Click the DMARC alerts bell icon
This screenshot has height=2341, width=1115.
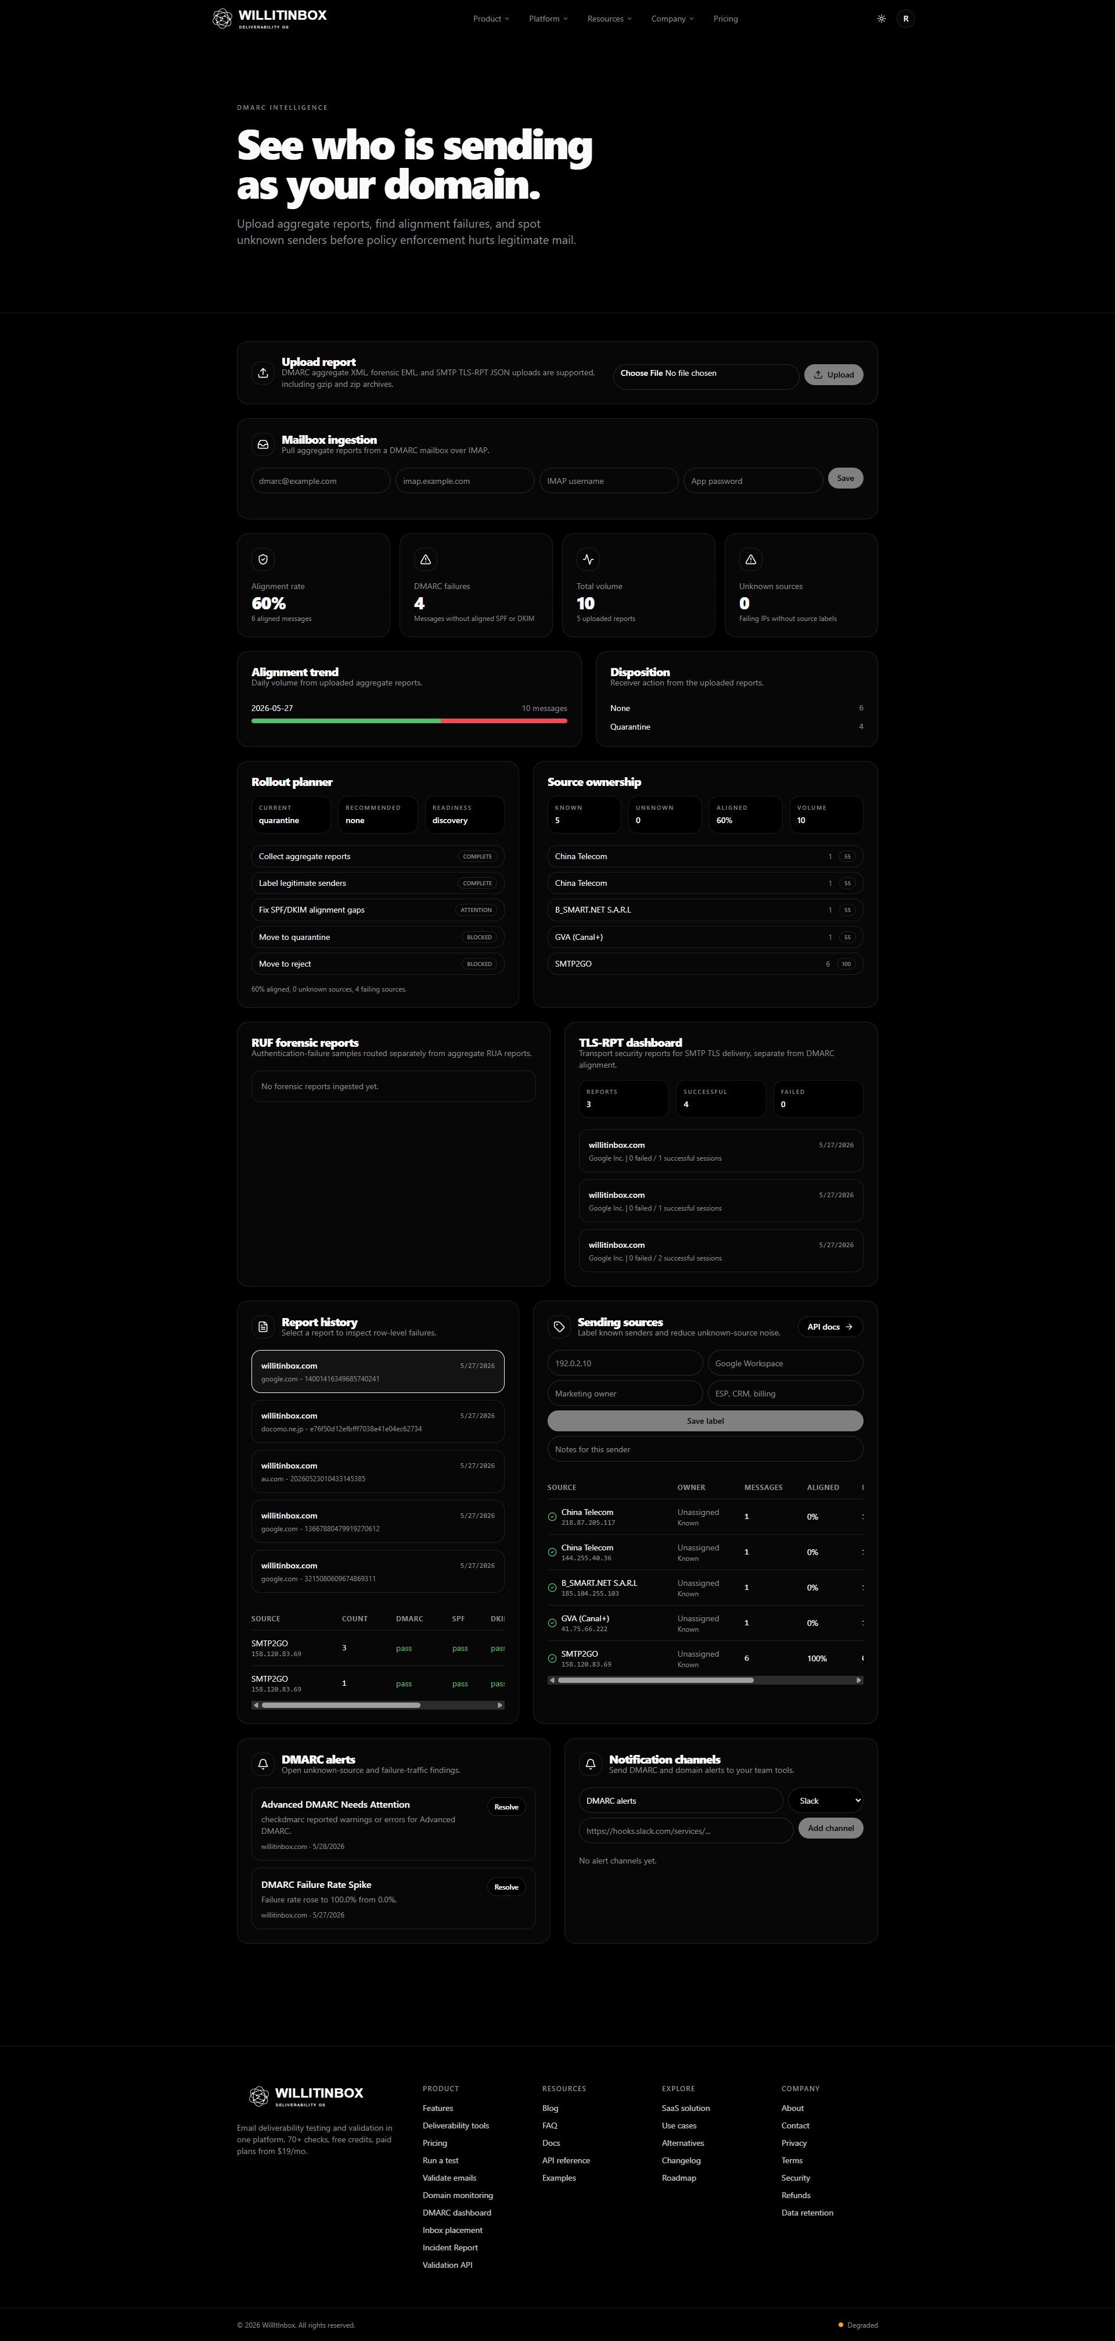[x=262, y=1764]
